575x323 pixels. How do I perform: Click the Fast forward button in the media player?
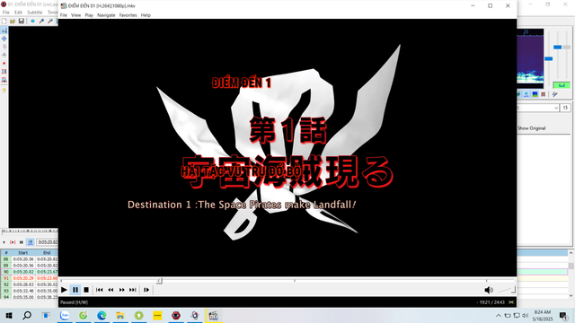(122, 290)
